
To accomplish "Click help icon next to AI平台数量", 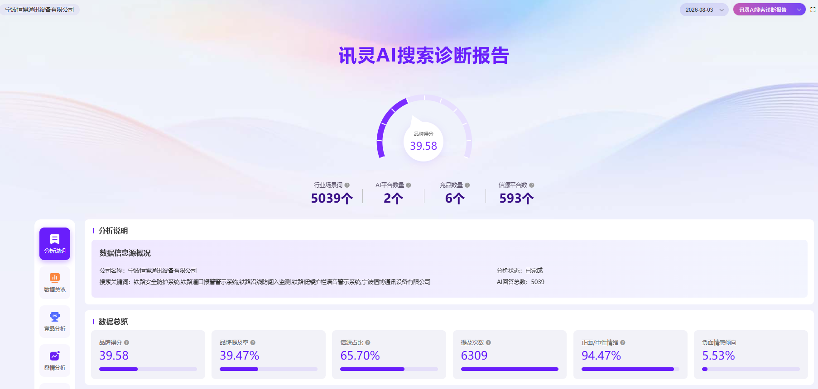I will click(409, 185).
